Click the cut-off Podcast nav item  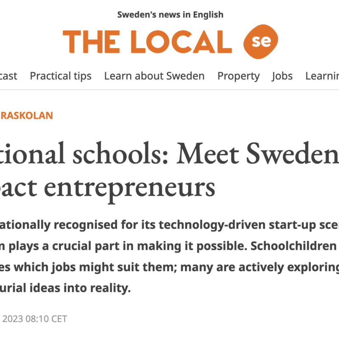[8, 76]
